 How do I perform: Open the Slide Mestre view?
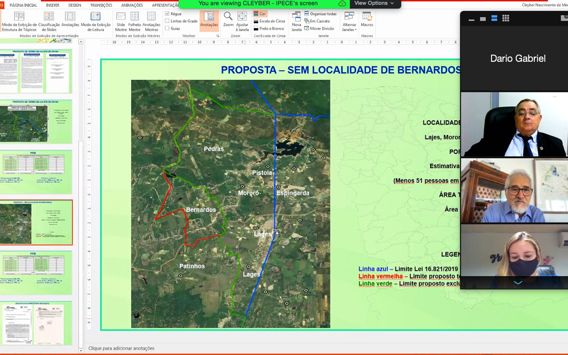(121, 21)
